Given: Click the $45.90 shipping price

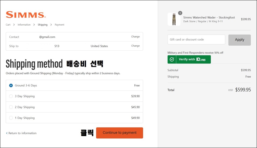Looking at the screenshot, I should [x=135, y=107].
